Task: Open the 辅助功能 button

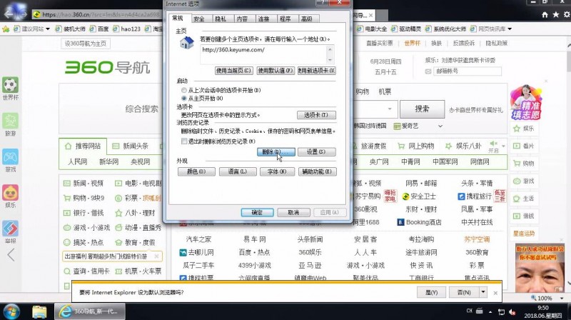Action: pyautogui.click(x=317, y=171)
